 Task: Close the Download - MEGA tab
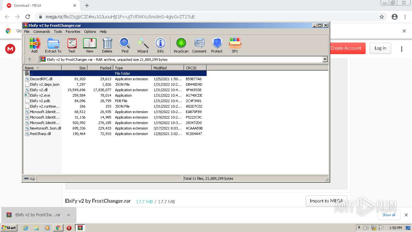(x=75, y=5)
